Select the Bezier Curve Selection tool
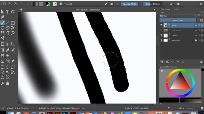This screenshot has height=114, width=204. click(3, 77)
